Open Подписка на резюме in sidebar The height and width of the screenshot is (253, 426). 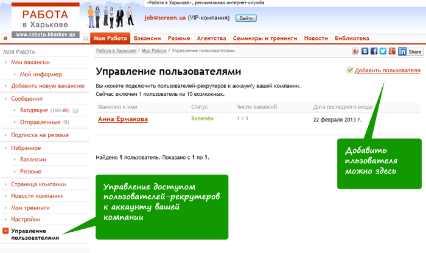coord(40,135)
